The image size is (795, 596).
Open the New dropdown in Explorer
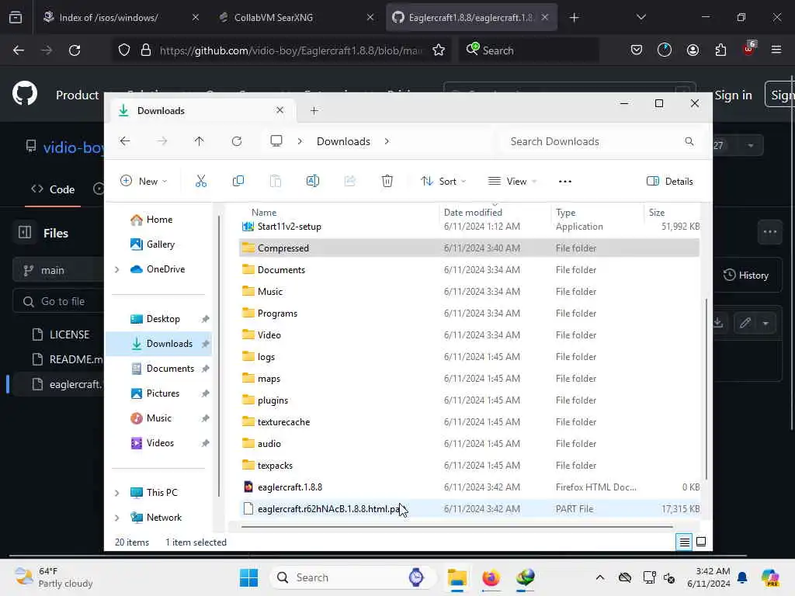[144, 182]
